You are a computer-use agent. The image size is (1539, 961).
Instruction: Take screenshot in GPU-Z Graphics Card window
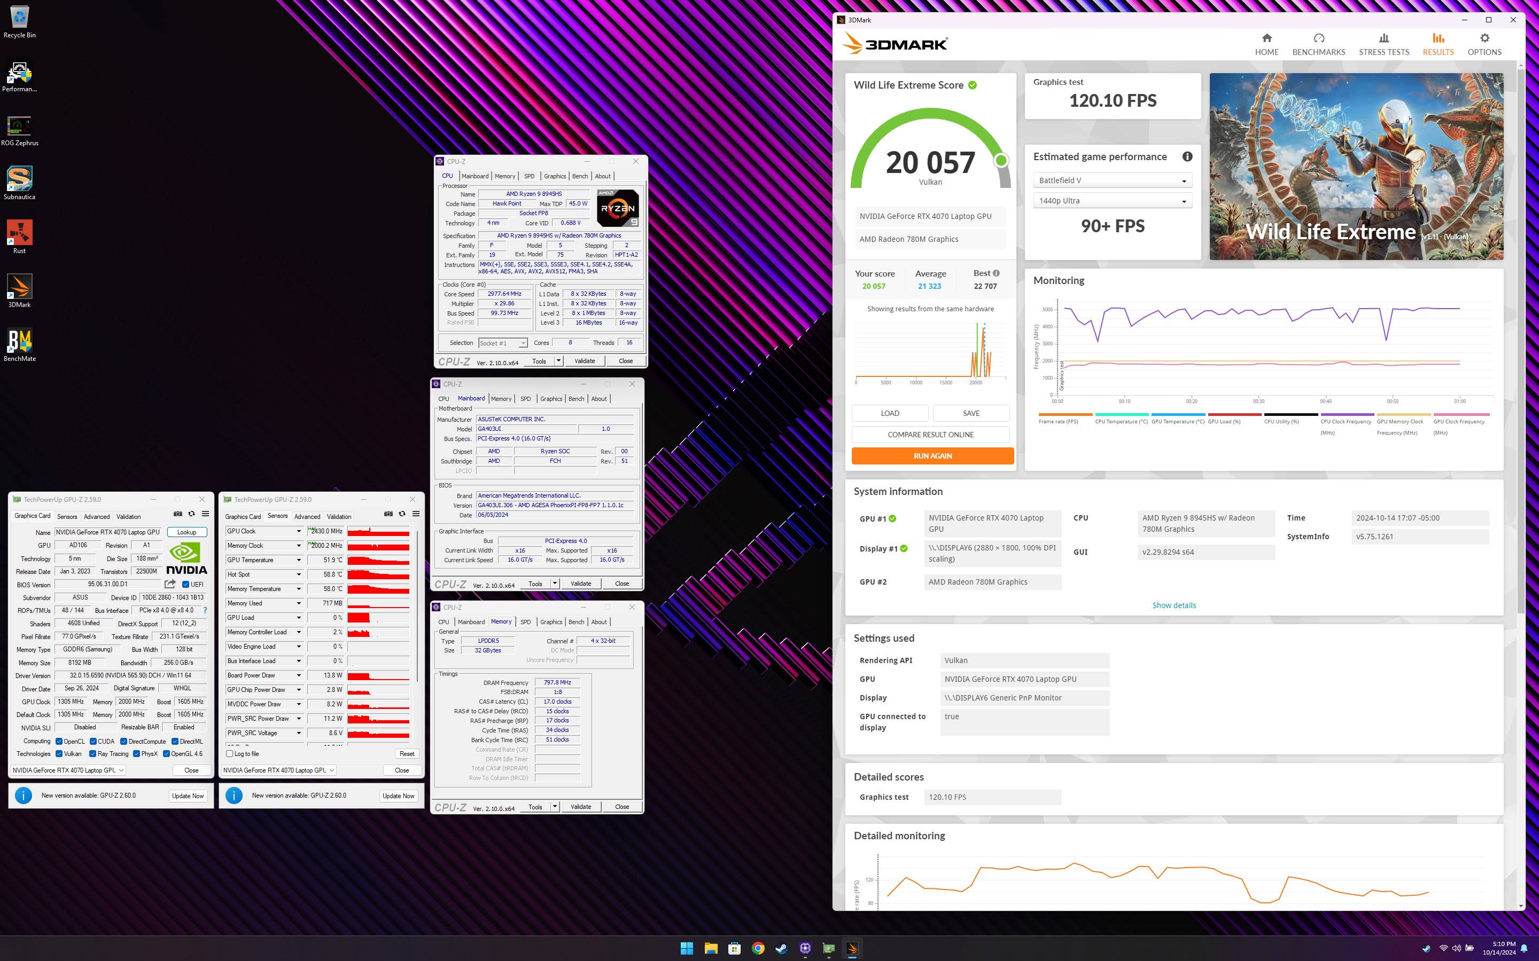pyautogui.click(x=178, y=514)
